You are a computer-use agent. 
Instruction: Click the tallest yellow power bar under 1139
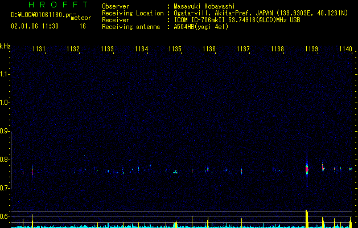307,219
